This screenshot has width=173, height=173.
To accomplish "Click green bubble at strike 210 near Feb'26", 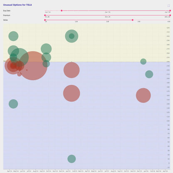I will tap(149, 74).
